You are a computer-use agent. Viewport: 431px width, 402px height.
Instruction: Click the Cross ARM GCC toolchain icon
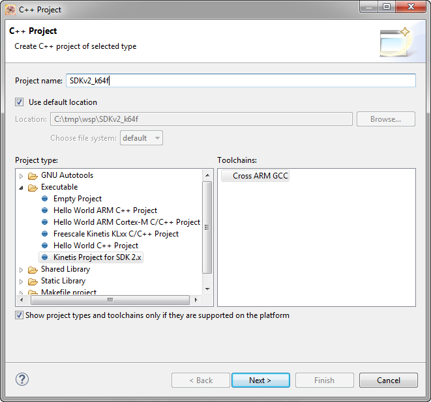click(x=226, y=176)
